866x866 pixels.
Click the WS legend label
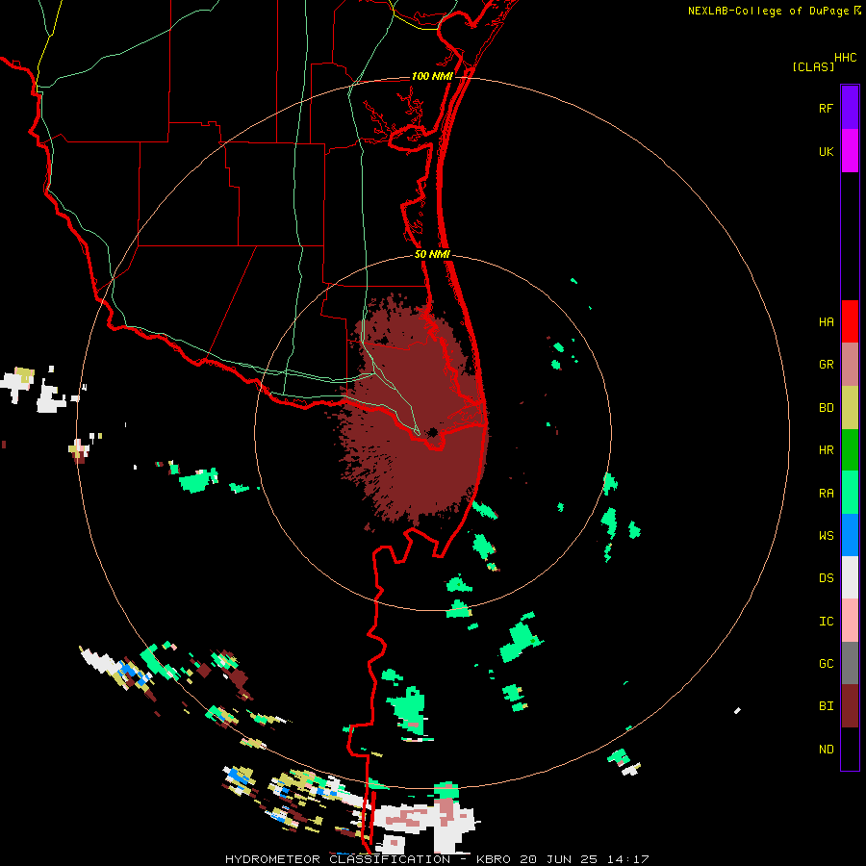point(827,536)
